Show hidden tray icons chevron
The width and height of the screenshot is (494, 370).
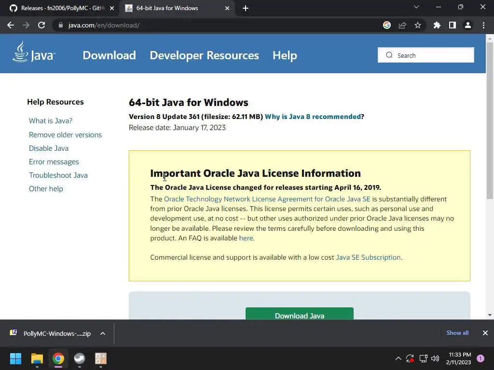click(x=398, y=358)
